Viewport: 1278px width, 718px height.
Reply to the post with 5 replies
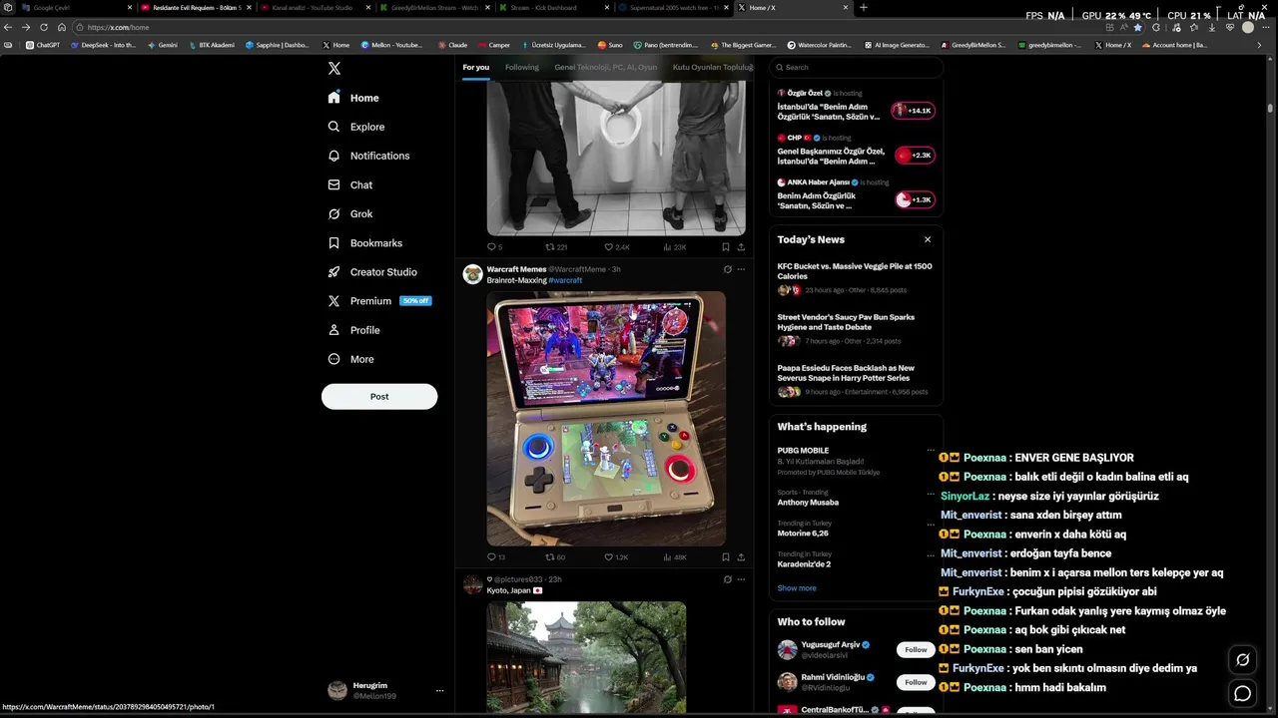[x=494, y=247]
